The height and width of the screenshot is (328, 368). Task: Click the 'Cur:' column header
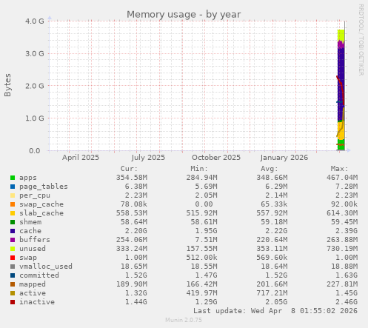[129, 169]
